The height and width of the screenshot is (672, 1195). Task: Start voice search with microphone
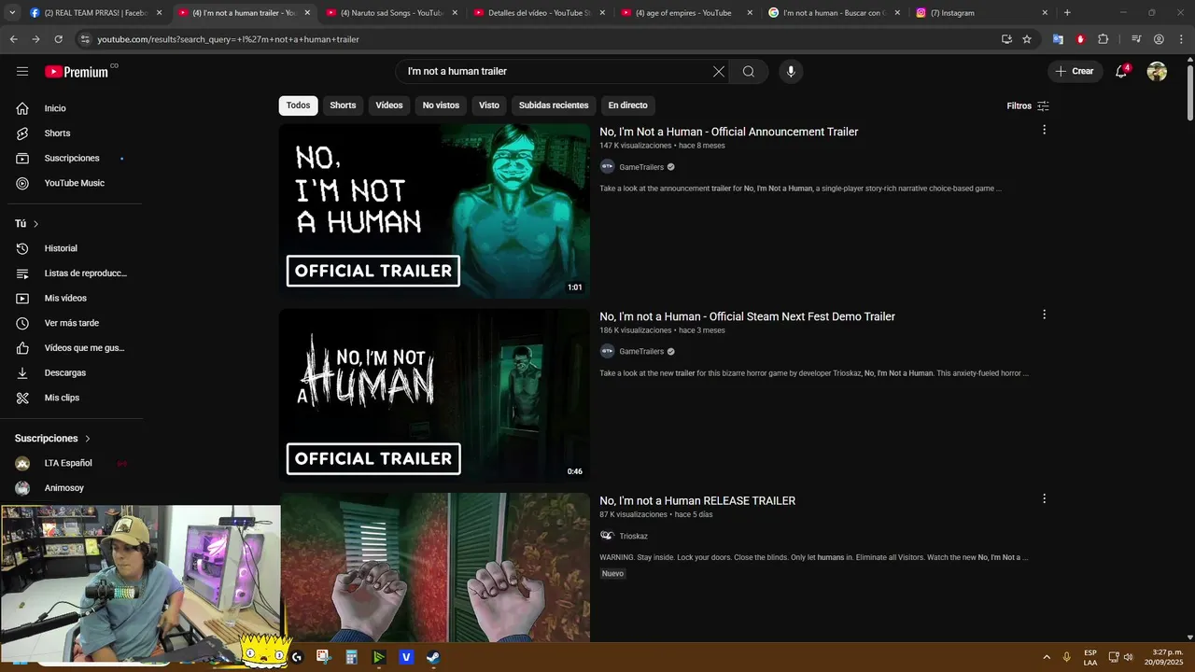click(x=791, y=72)
